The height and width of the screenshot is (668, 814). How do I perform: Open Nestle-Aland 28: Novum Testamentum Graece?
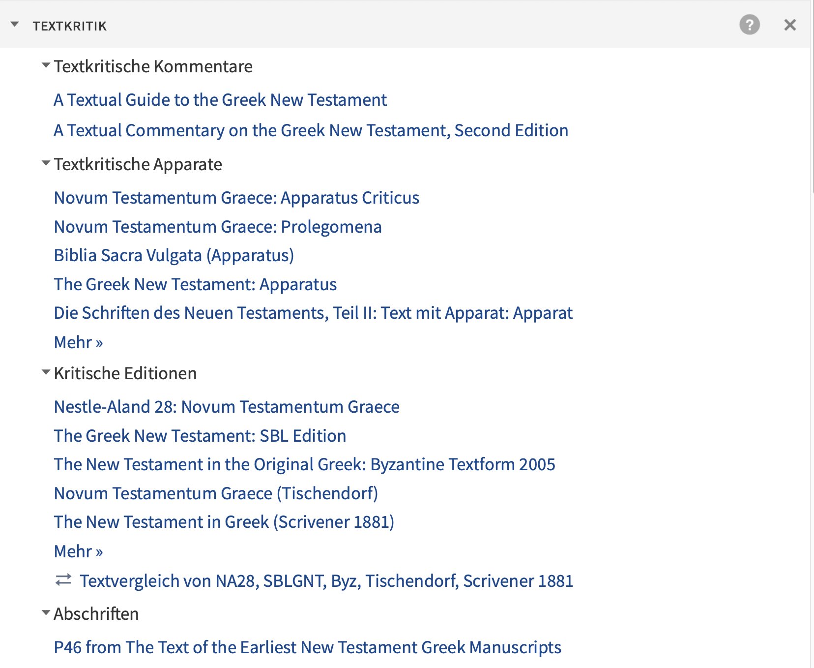click(x=227, y=407)
